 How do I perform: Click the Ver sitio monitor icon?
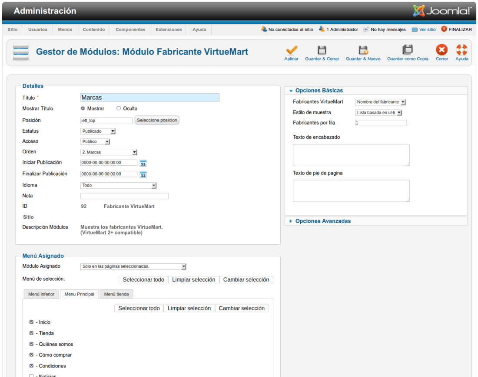coord(415,30)
